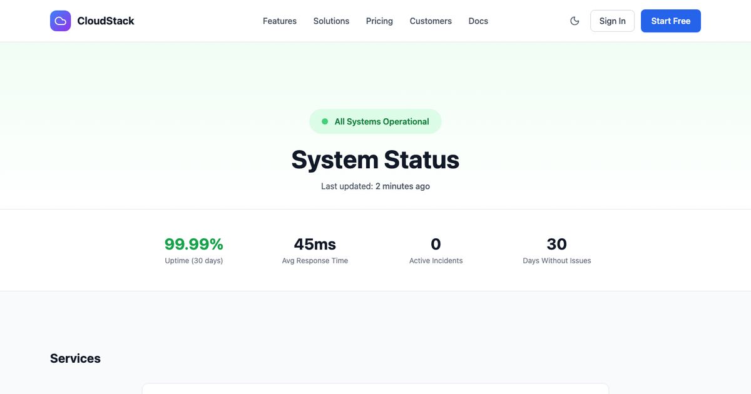Click the CloudStack brand name
The width and height of the screenshot is (751, 394).
[106, 21]
